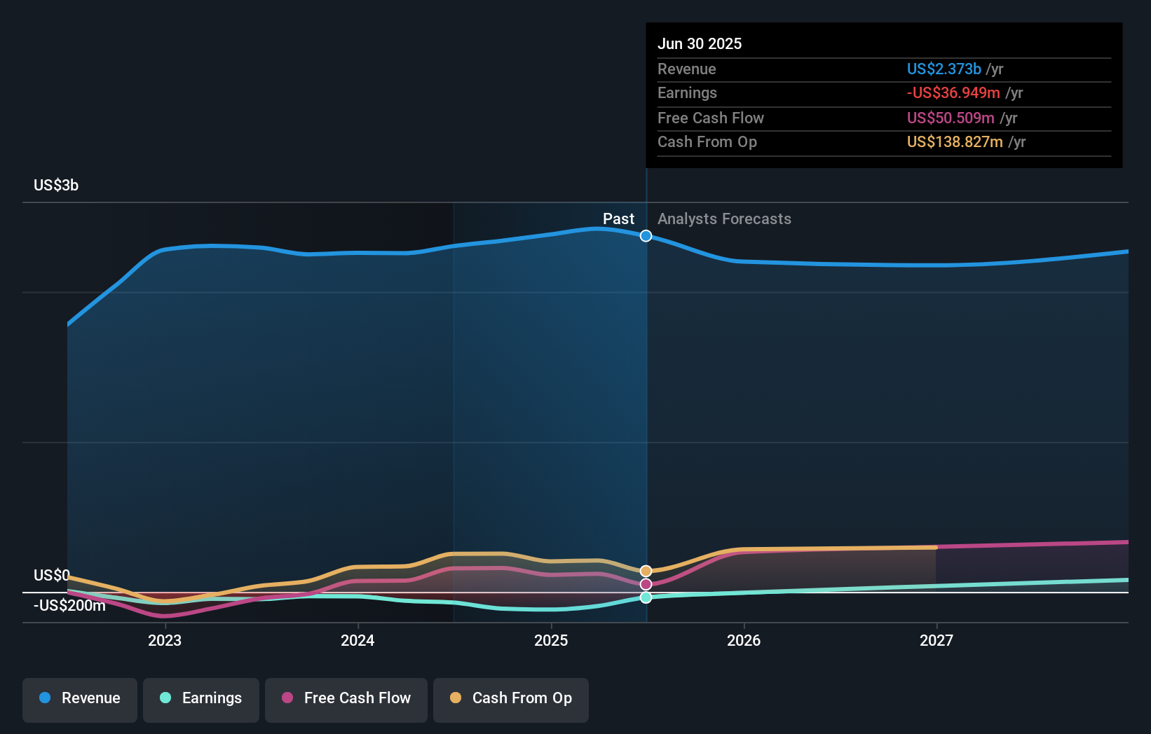Click the Free Cash Flow label in tooltip

coord(711,118)
